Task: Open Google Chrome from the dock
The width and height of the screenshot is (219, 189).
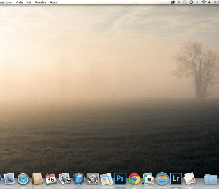Action: pos(135,179)
